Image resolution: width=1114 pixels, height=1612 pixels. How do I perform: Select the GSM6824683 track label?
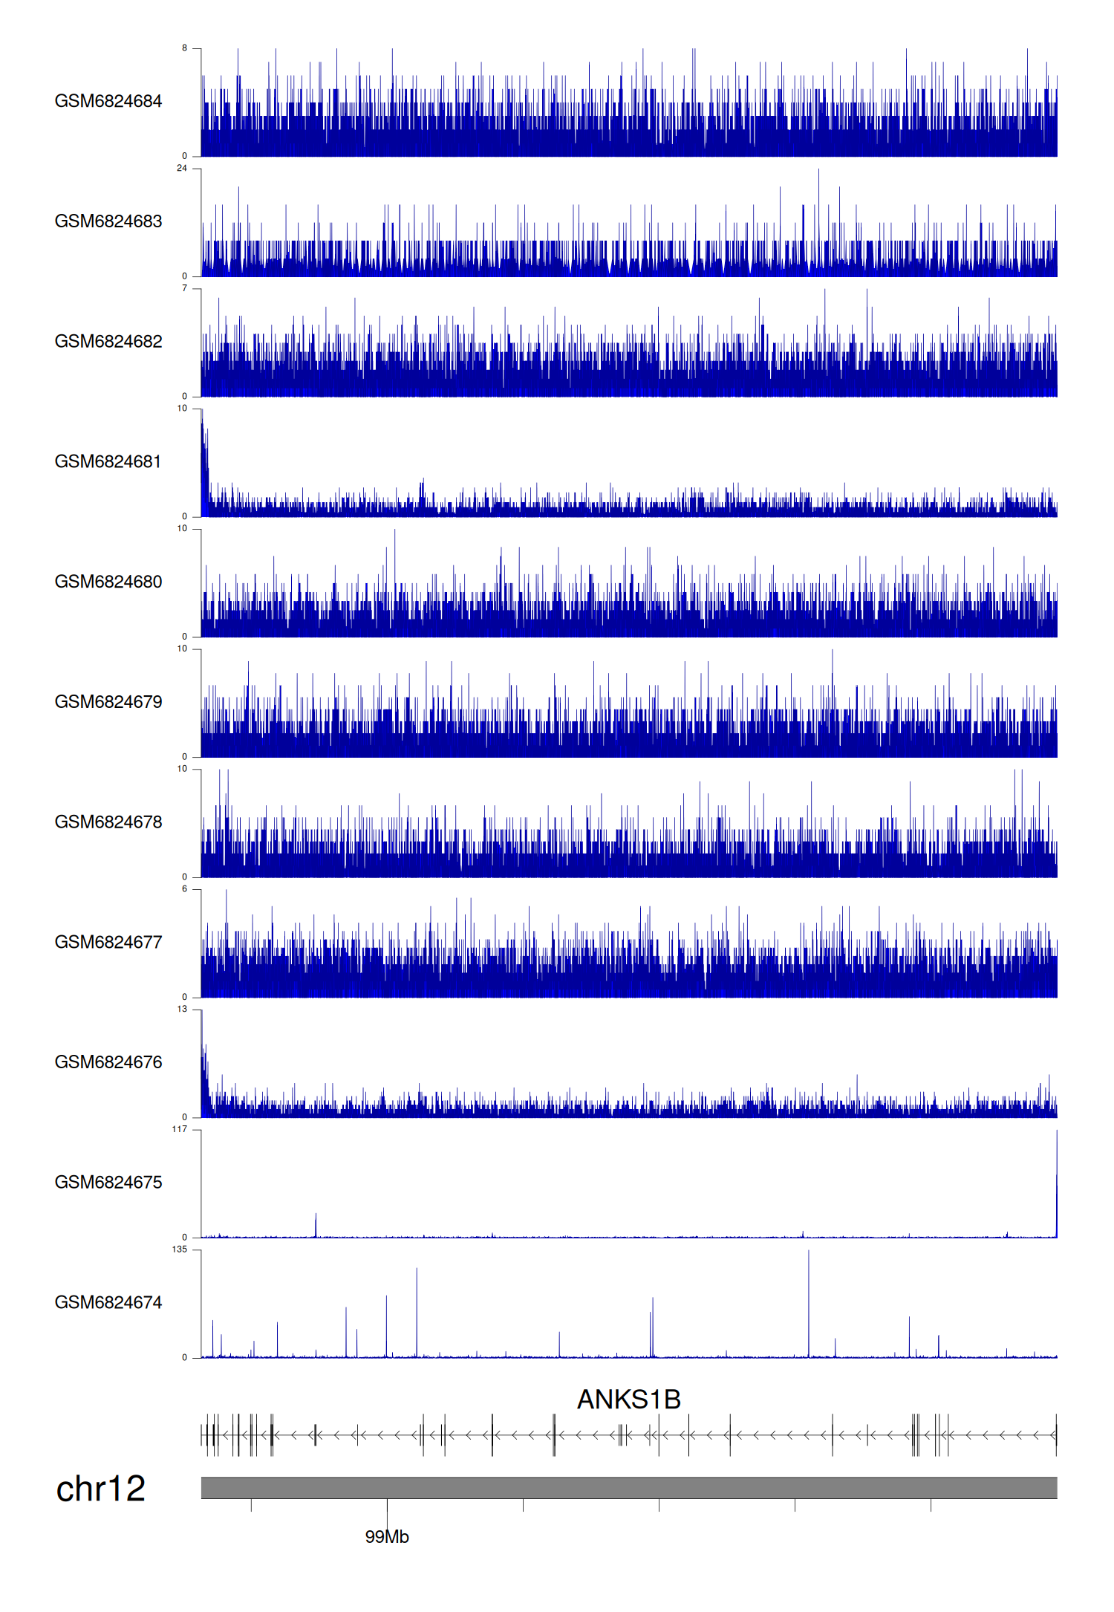(x=108, y=221)
